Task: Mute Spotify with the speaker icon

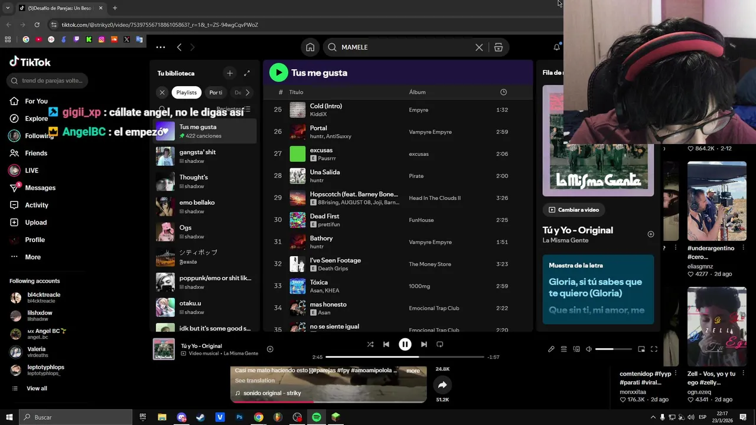Action: point(588,349)
